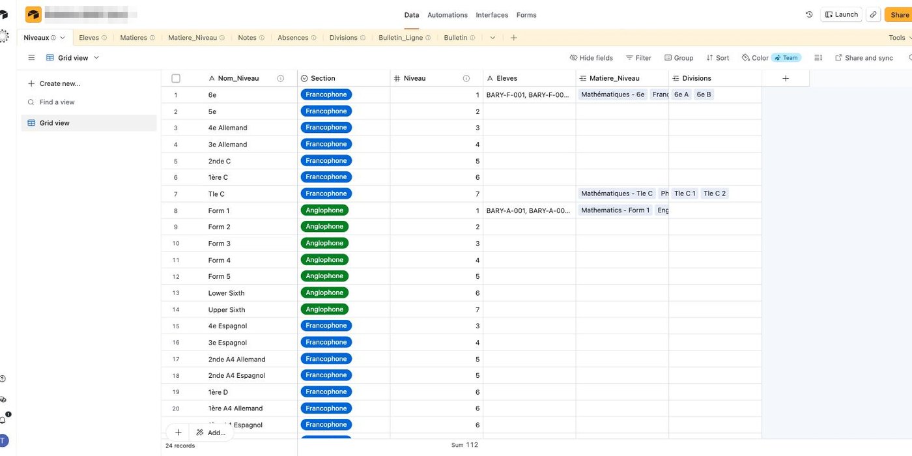
Task: Open Niveaux tab dropdown arrow
Action: tap(63, 38)
